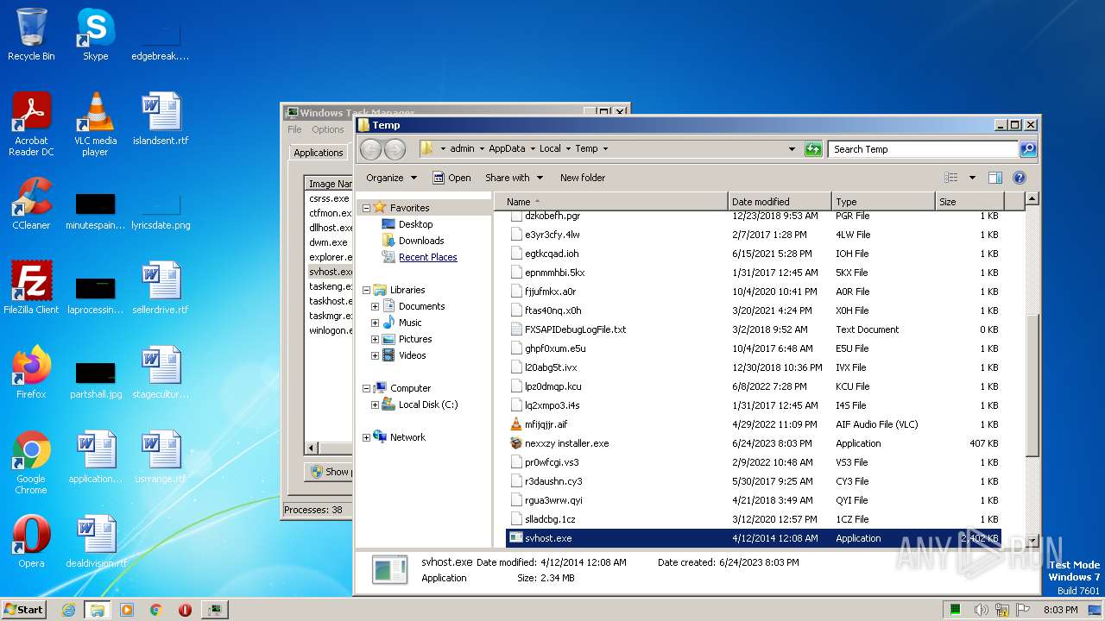Open Explorer Help question mark icon
This screenshot has height=621, width=1105.
click(1019, 178)
